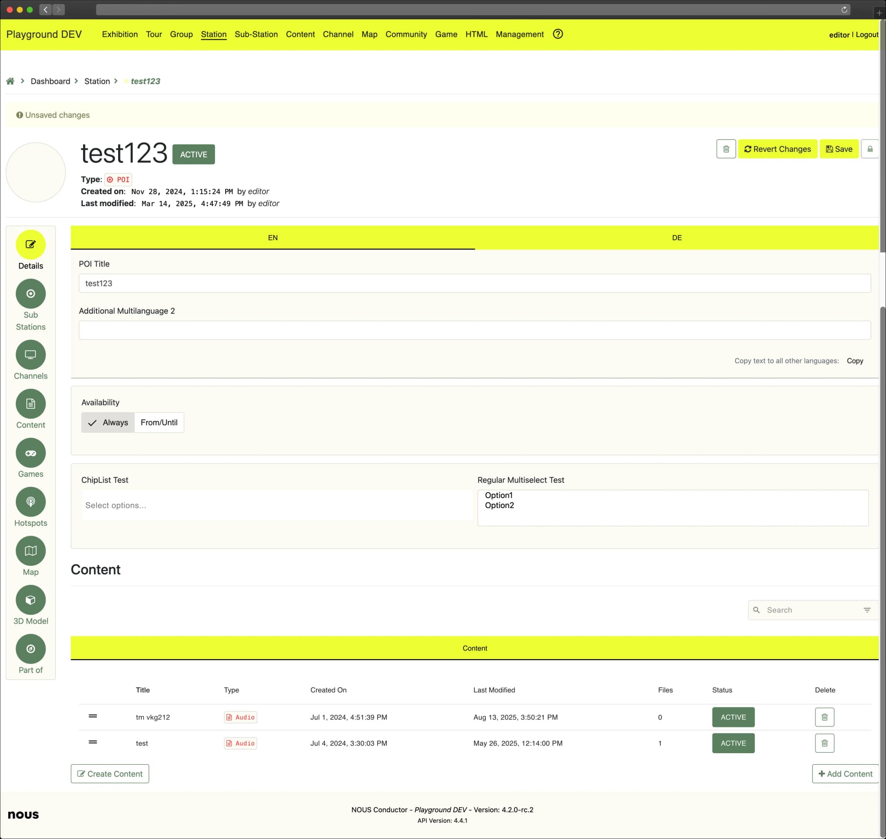Focus the content Search field

(812, 610)
